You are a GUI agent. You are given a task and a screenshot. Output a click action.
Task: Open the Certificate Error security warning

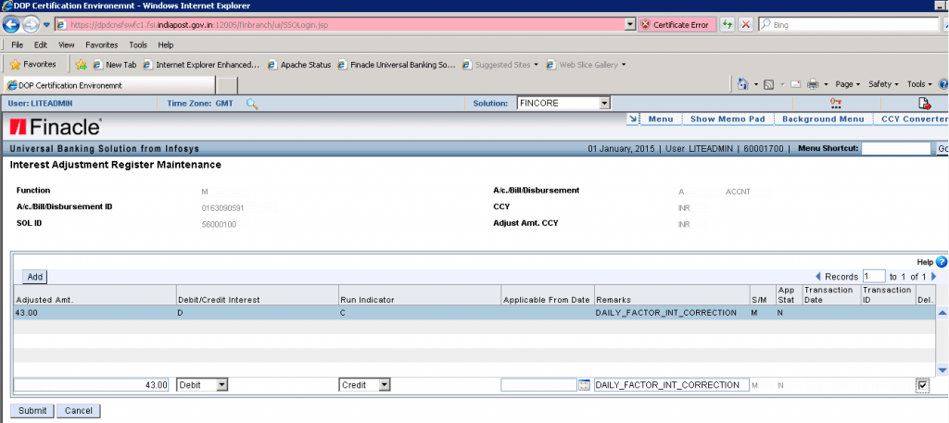677,25
